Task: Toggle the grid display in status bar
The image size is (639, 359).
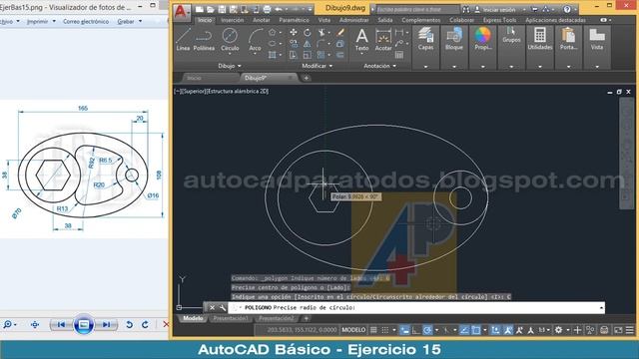Action: [x=373, y=330]
